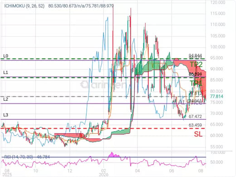Viewport: 236px width, 177px height.
Task: Click the 77.812 level price label
Action: pos(196,93)
